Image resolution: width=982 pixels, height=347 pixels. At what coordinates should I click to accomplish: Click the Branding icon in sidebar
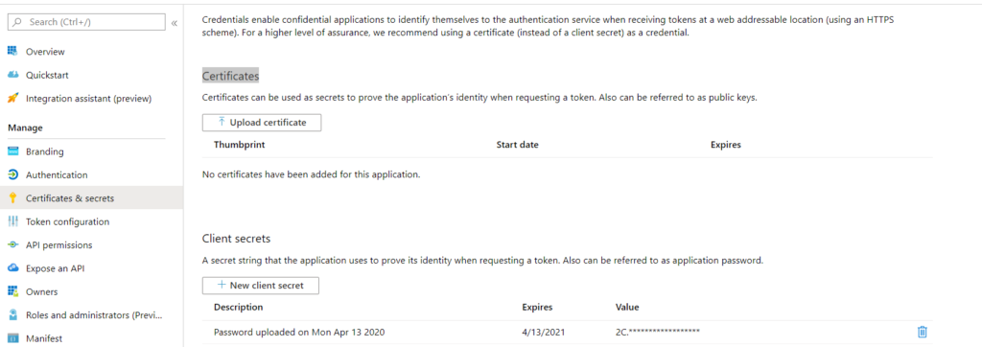coord(12,151)
